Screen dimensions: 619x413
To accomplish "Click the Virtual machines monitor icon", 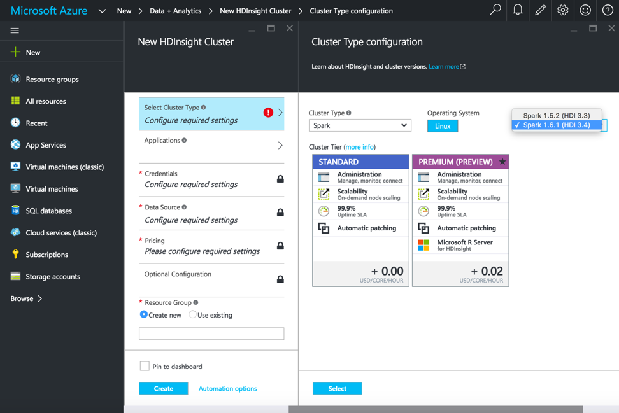I will [15, 188].
